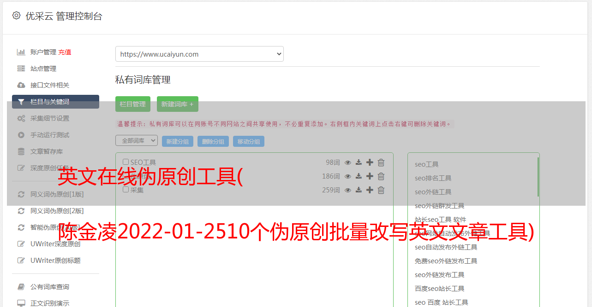Click the refresh icon next to 同义词伪原创[1版]
Screen dimensions: 592x307
21,194
